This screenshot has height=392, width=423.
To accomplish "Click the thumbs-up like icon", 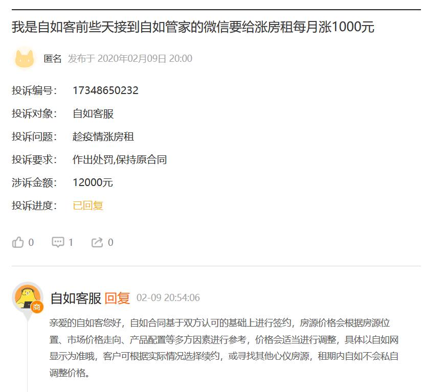I will coord(18,242).
